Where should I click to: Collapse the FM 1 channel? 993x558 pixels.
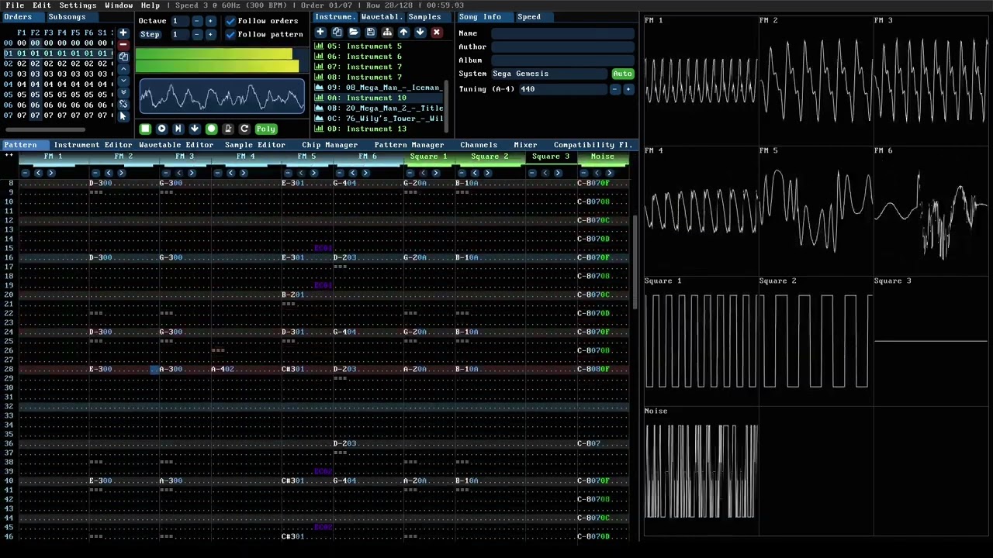pos(26,173)
